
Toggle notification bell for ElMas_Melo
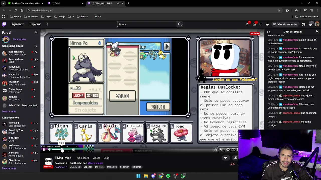(x=235, y=158)
